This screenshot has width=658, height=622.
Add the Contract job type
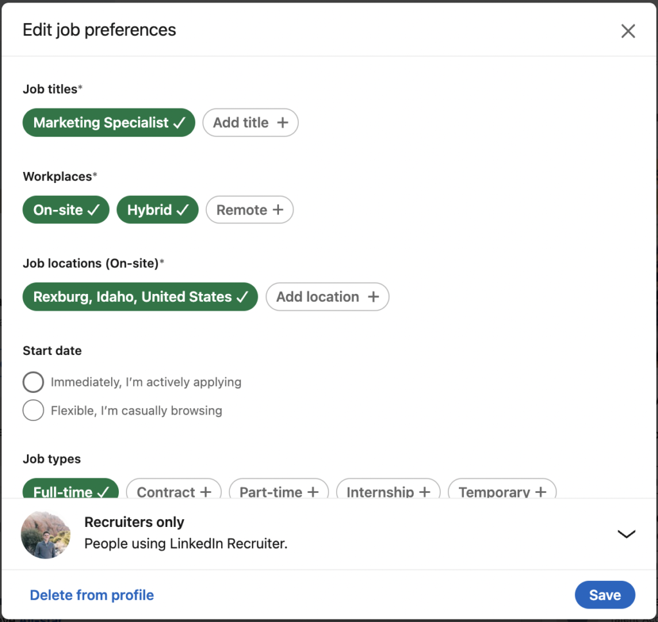tap(173, 488)
